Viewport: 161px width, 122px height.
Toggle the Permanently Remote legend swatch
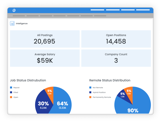point(90,97)
